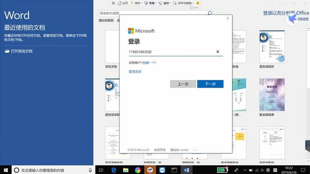Open File Explorer from taskbar
310x174 pixels.
point(125,170)
